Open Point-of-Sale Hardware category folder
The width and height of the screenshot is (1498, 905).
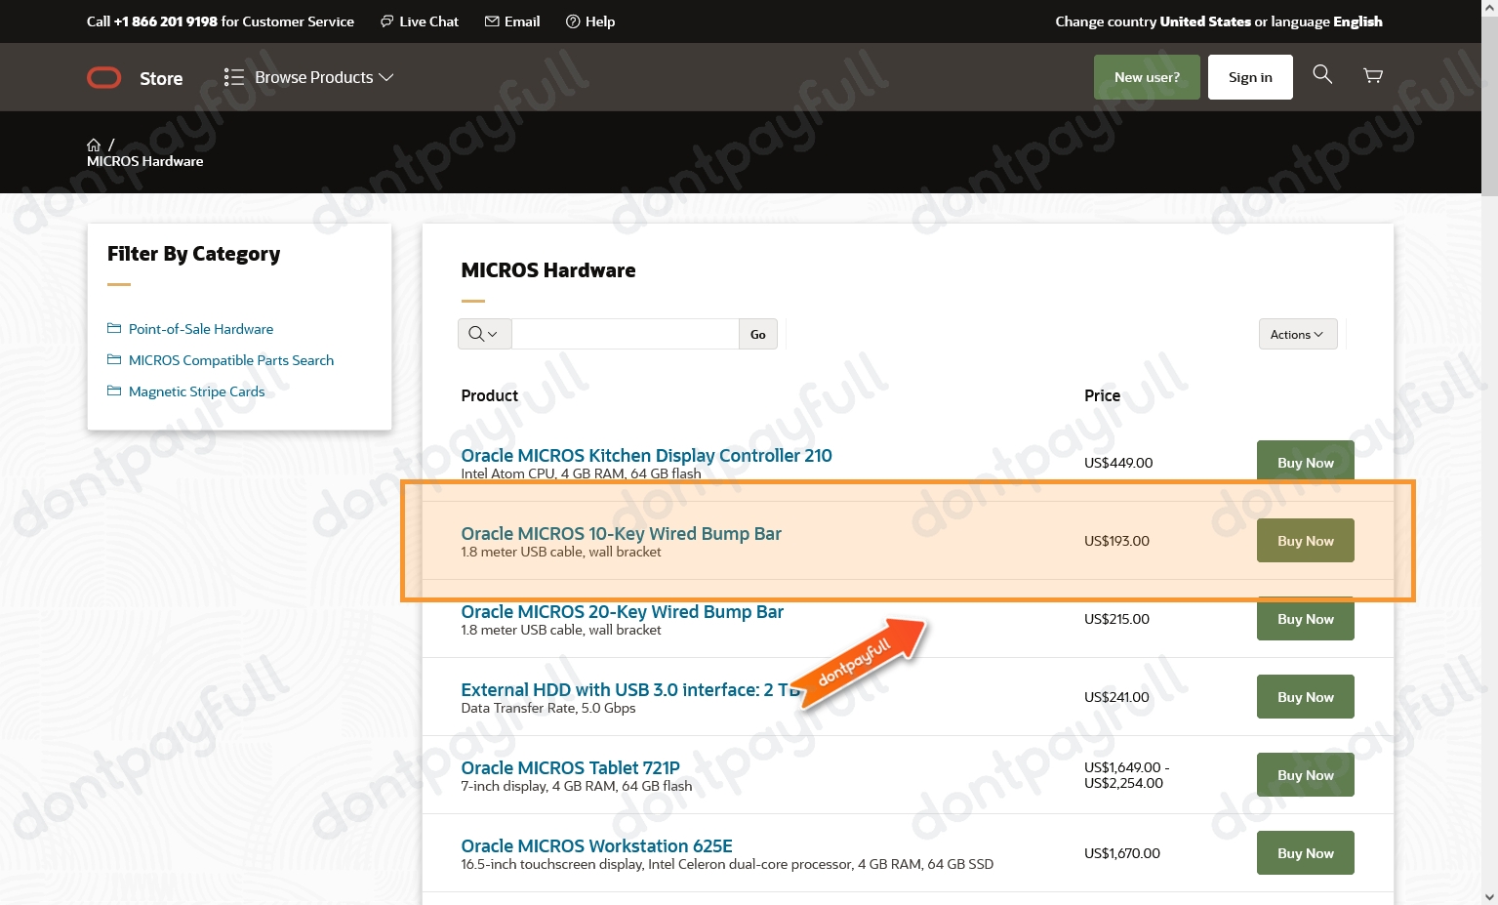pyautogui.click(x=200, y=329)
